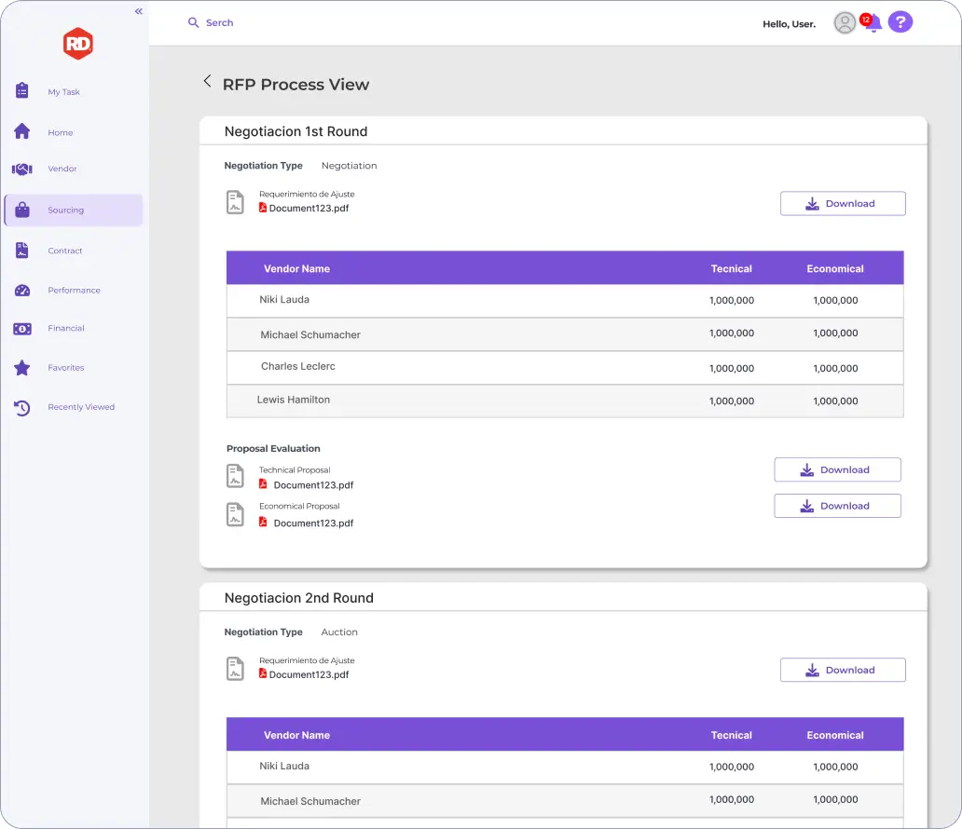Click Vendor Name header in 2nd Round table
The width and height of the screenshot is (962, 829).
tap(297, 735)
